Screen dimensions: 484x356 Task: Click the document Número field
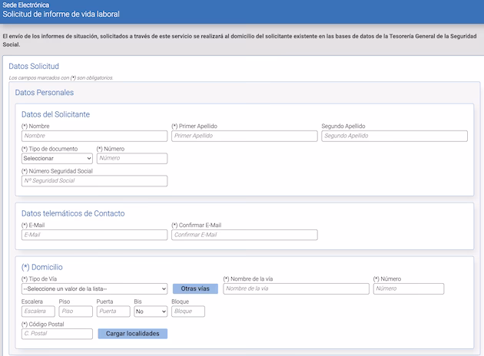131,158
